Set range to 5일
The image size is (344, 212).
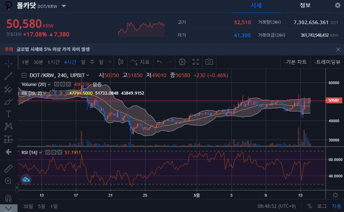(42, 206)
